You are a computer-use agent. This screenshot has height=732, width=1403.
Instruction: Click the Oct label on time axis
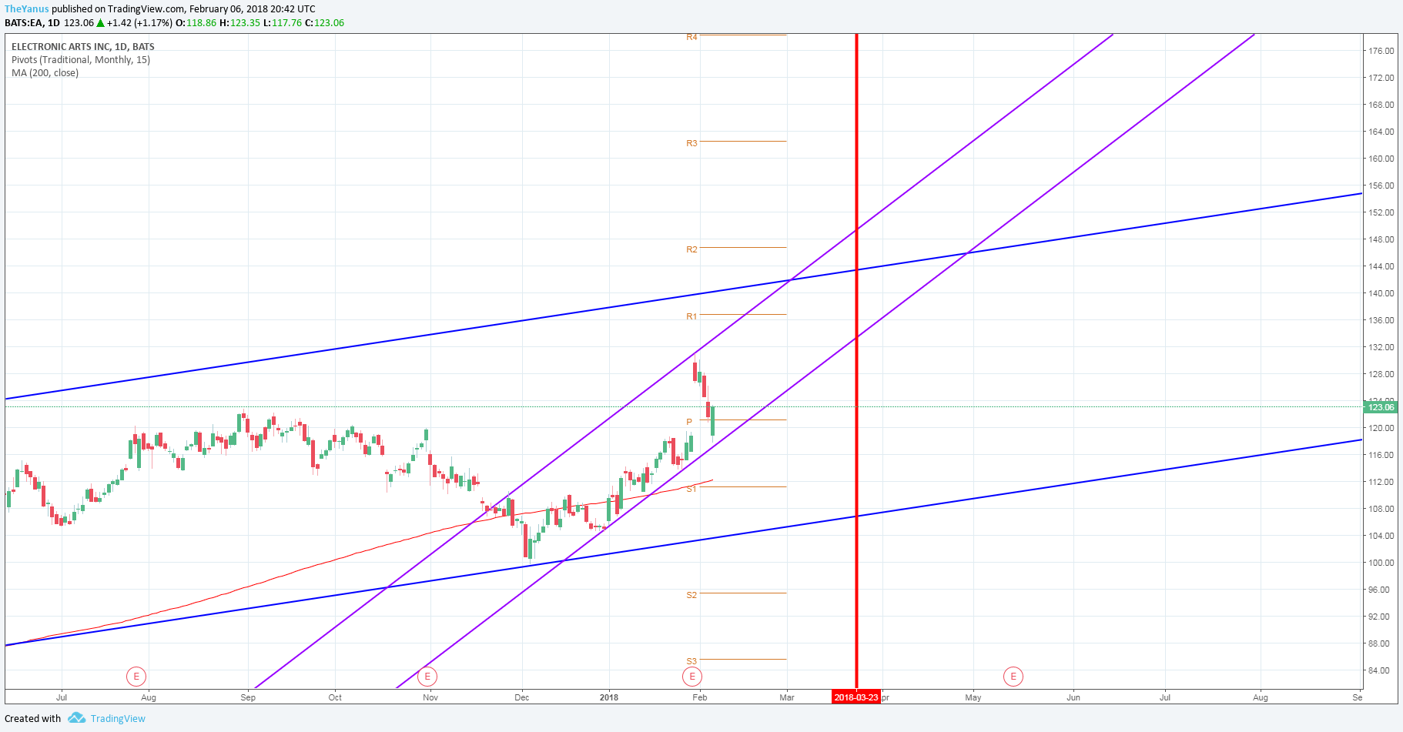tap(335, 697)
